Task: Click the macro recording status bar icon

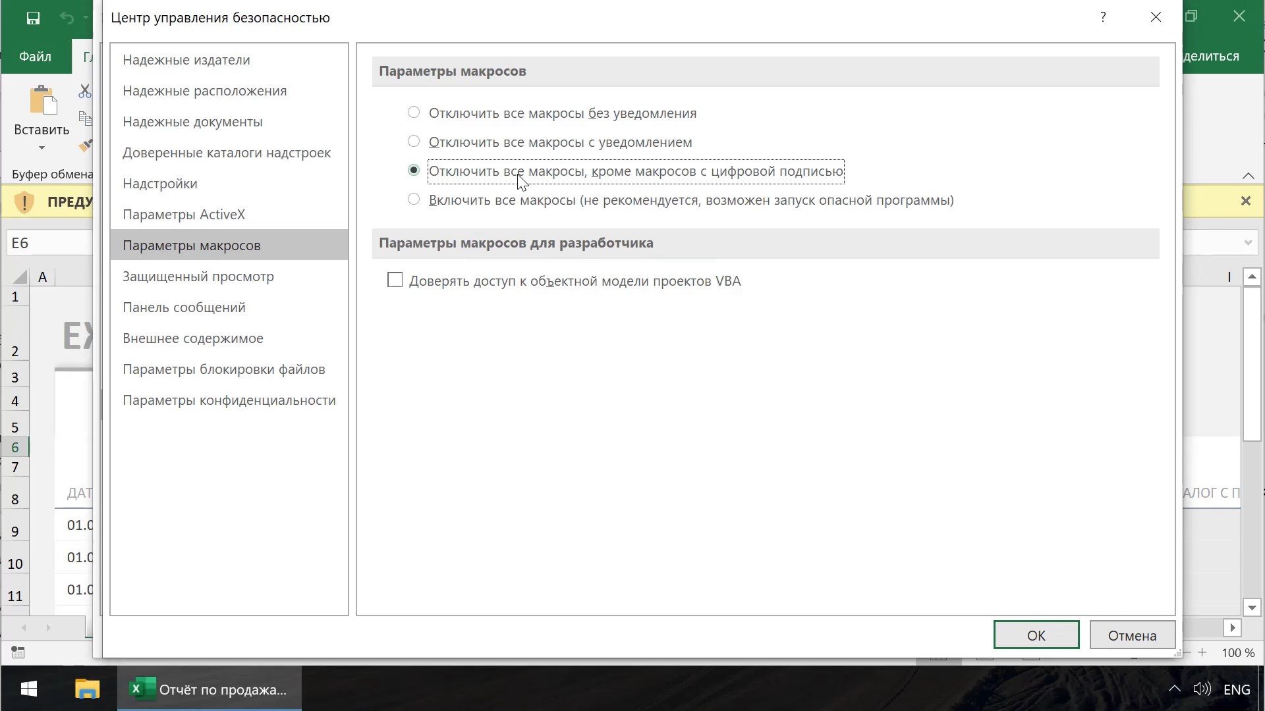Action: tap(18, 652)
